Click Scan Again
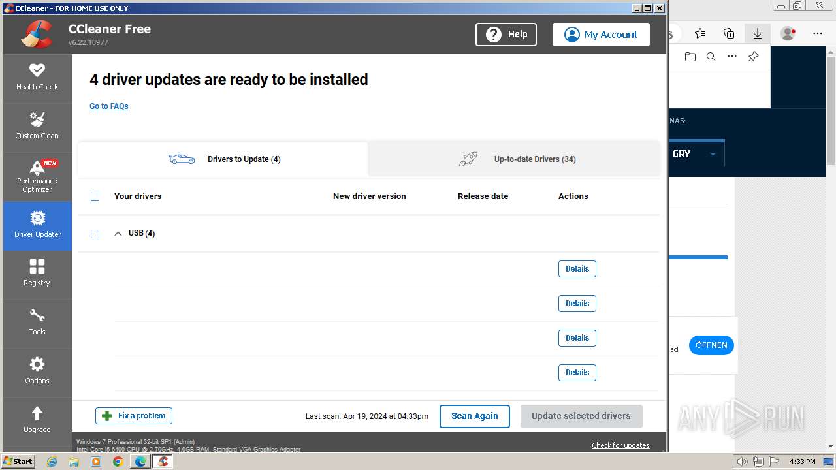The width and height of the screenshot is (836, 470). [475, 416]
